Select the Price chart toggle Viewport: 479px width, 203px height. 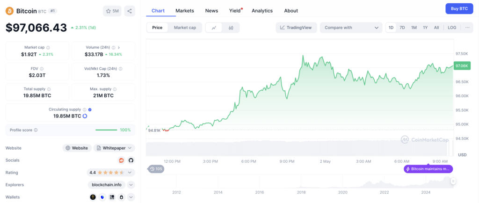[x=157, y=28]
